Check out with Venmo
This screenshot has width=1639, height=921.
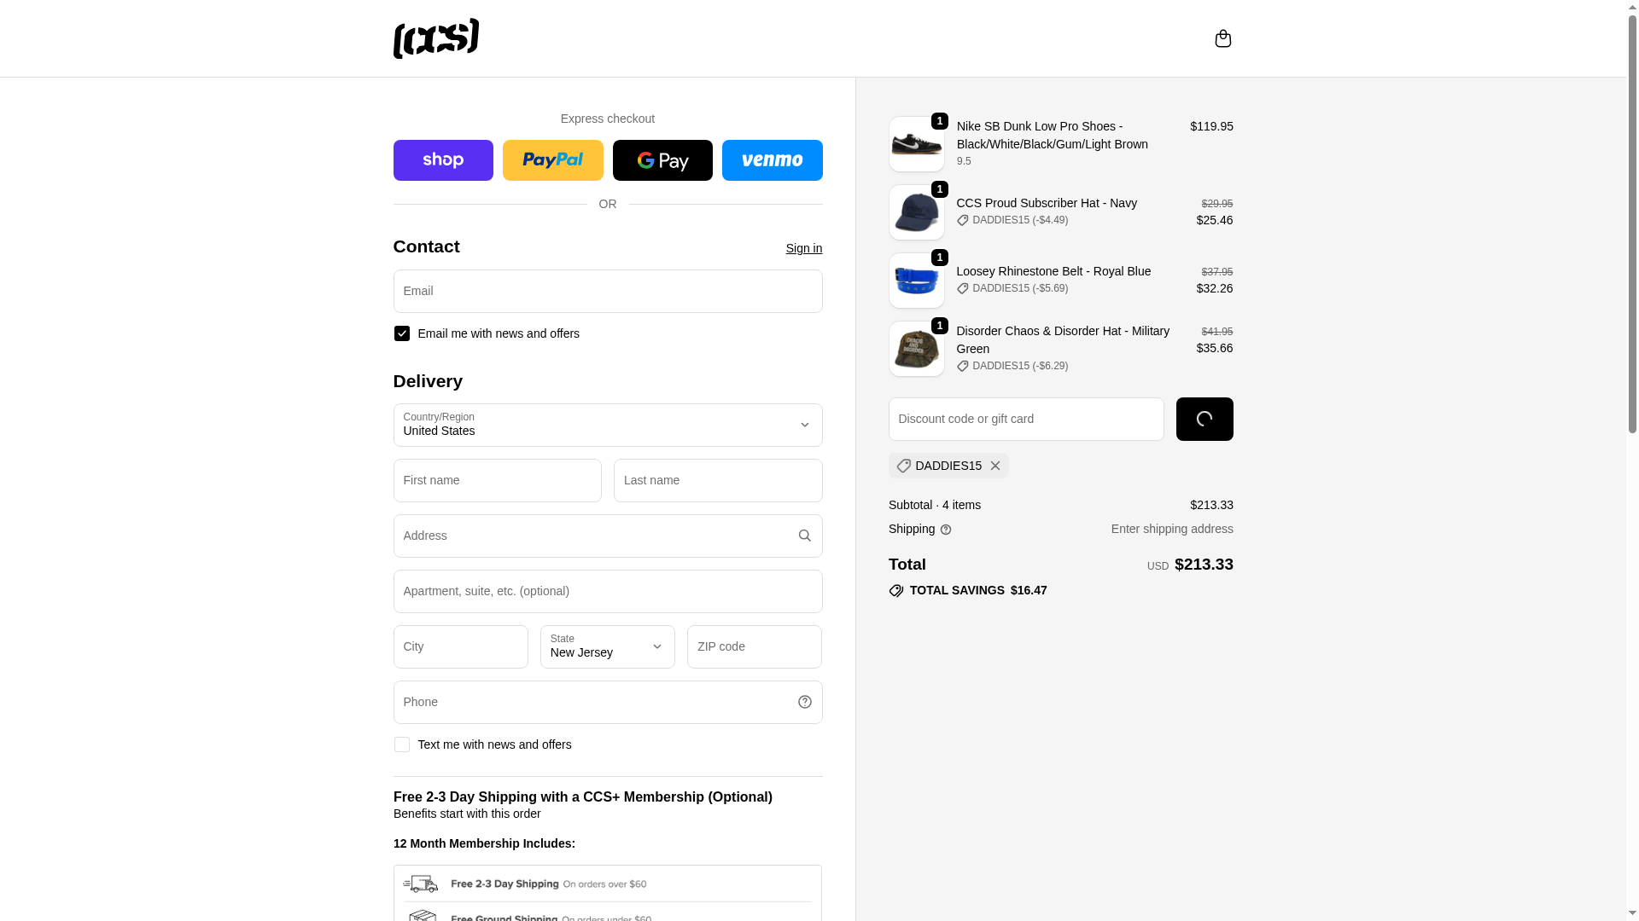pos(773,160)
